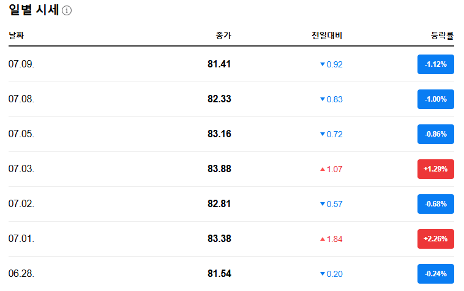Select the 06.28. date cell

pos(21,273)
